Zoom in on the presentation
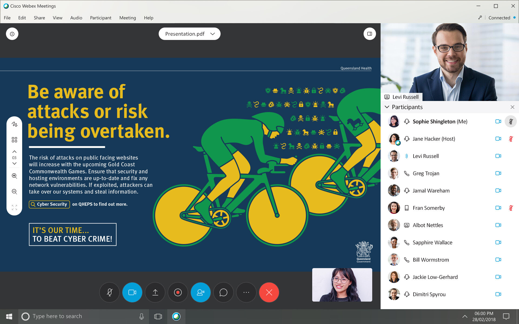This screenshot has width=519, height=324. (x=14, y=176)
